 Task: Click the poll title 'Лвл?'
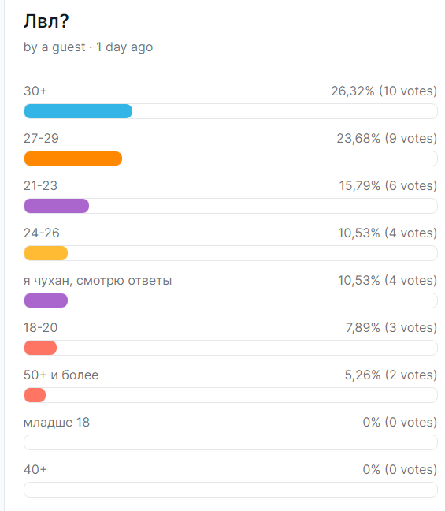[x=46, y=21]
